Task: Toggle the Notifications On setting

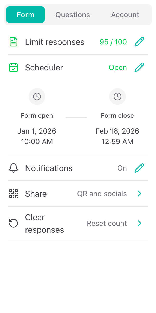Action: coord(122,168)
